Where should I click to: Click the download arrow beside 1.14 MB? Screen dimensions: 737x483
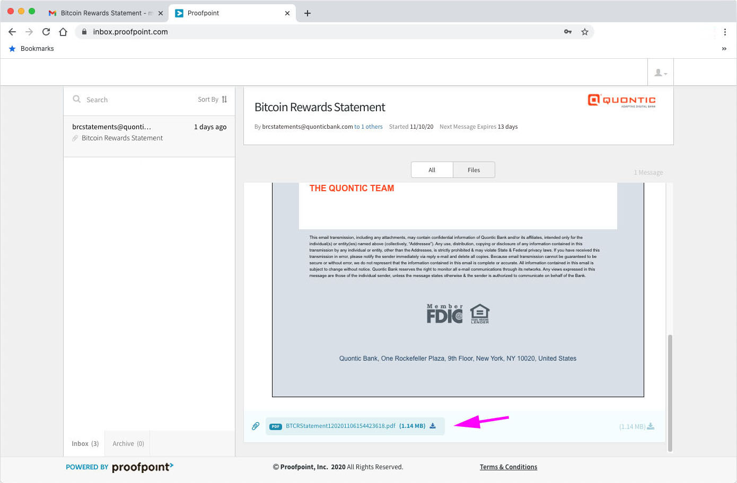[433, 426]
